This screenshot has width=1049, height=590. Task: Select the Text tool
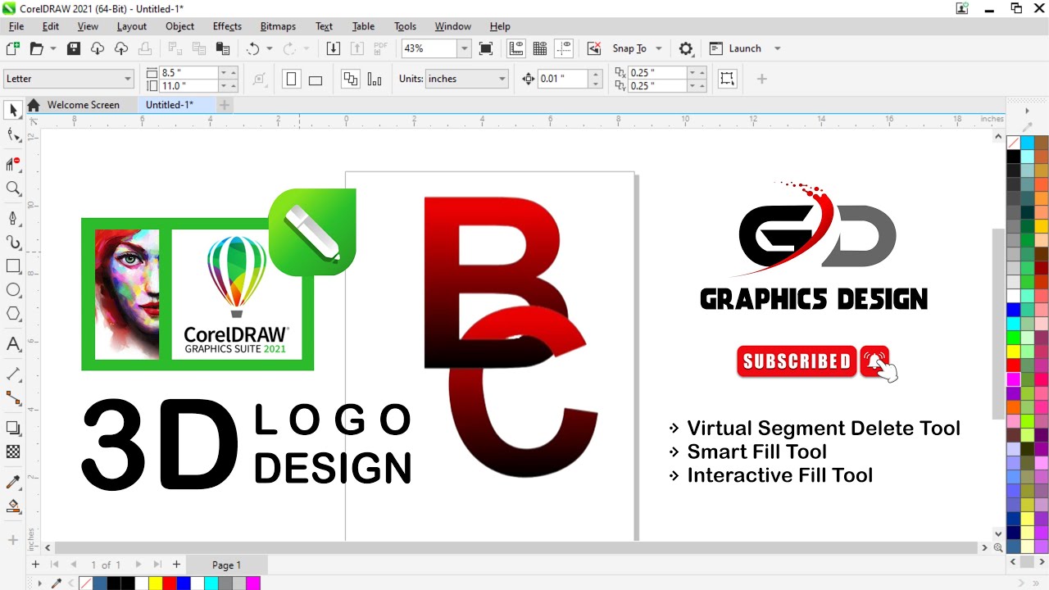(x=13, y=344)
